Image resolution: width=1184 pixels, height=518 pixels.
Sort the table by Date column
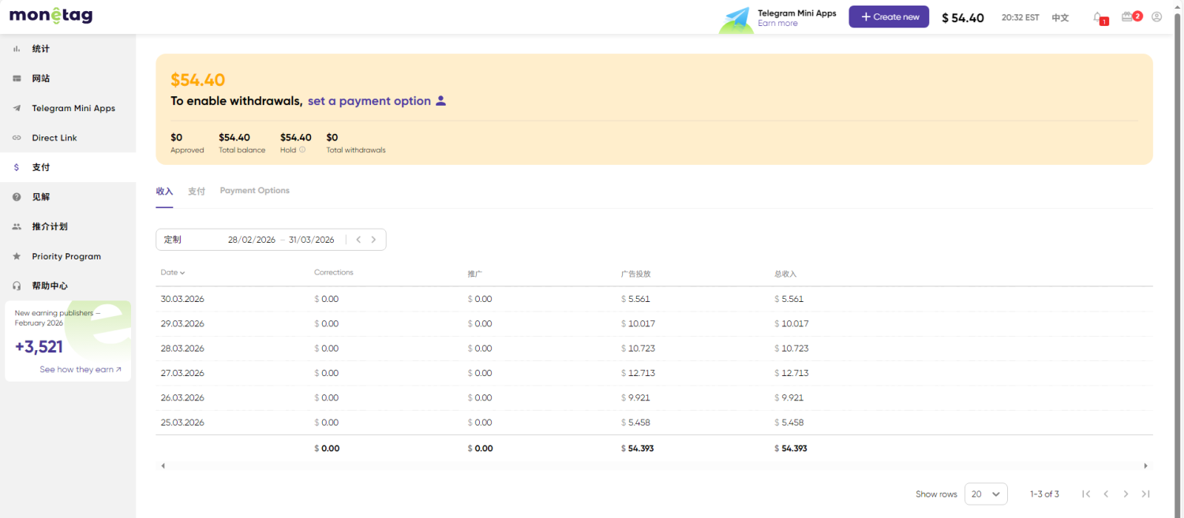(x=173, y=273)
